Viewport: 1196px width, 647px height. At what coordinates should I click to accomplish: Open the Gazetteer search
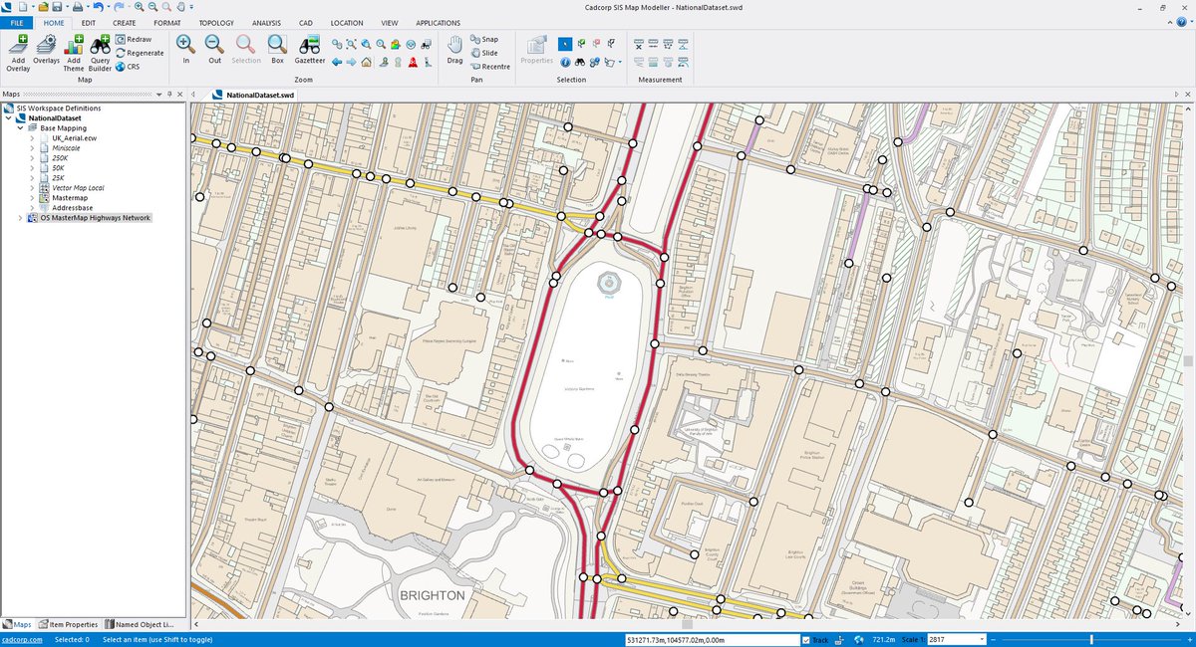tap(310, 50)
